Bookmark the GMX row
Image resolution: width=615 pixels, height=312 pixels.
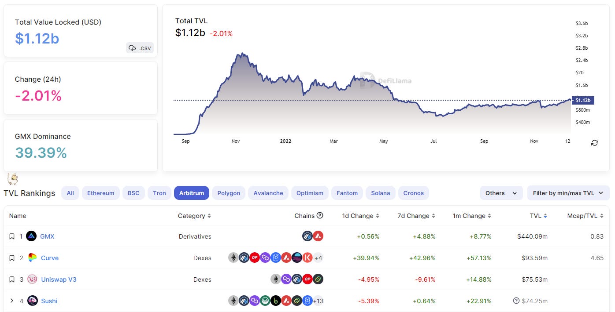(x=12, y=236)
